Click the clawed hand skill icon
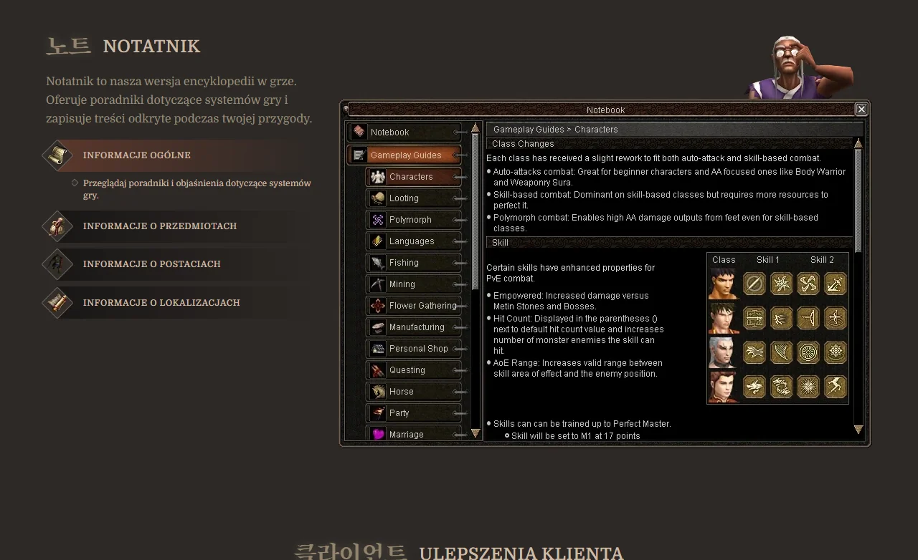Viewport: 918px width, 560px height. 754,352
